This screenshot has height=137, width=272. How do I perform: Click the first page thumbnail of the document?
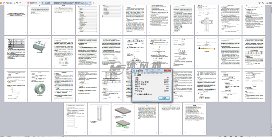click(x=16, y=19)
